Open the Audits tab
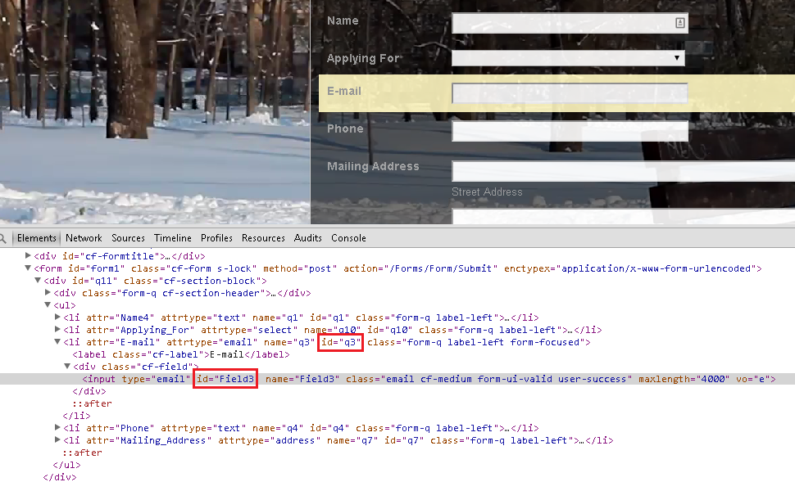 point(308,238)
